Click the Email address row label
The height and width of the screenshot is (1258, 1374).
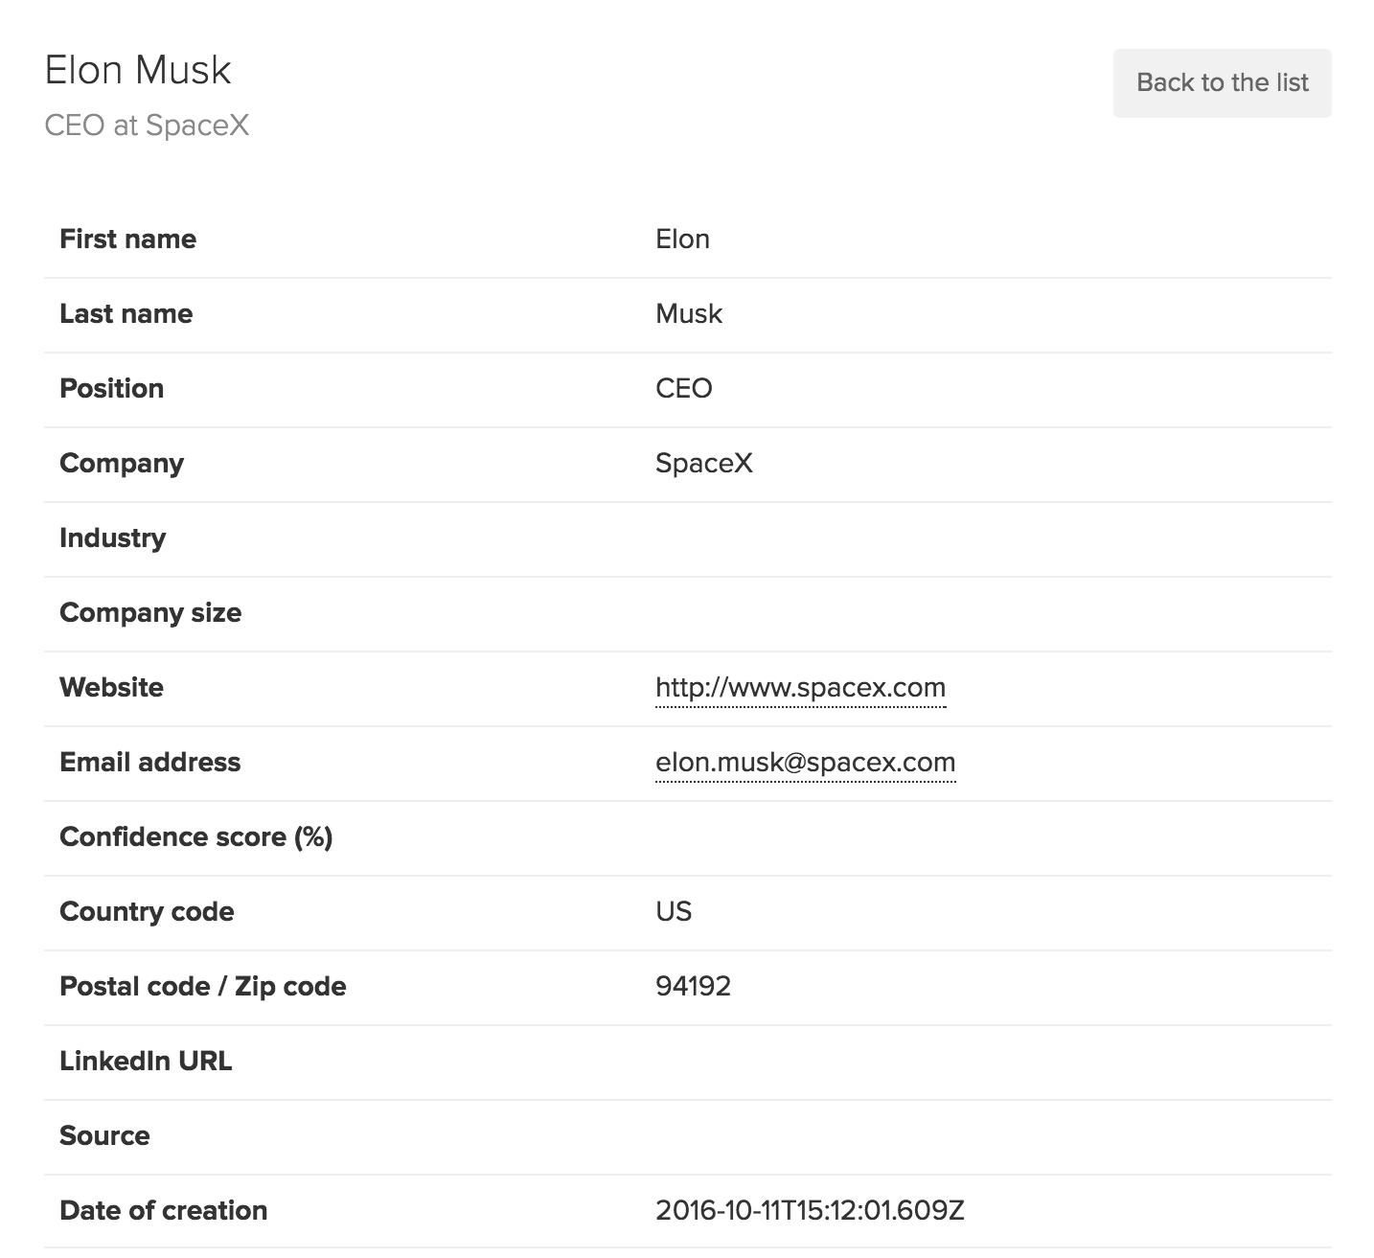[x=149, y=763]
